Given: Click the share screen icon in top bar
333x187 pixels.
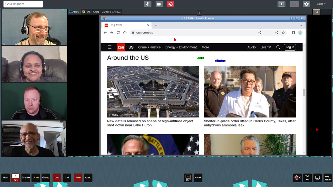Looking at the screenshot, I should (x=281, y=4).
